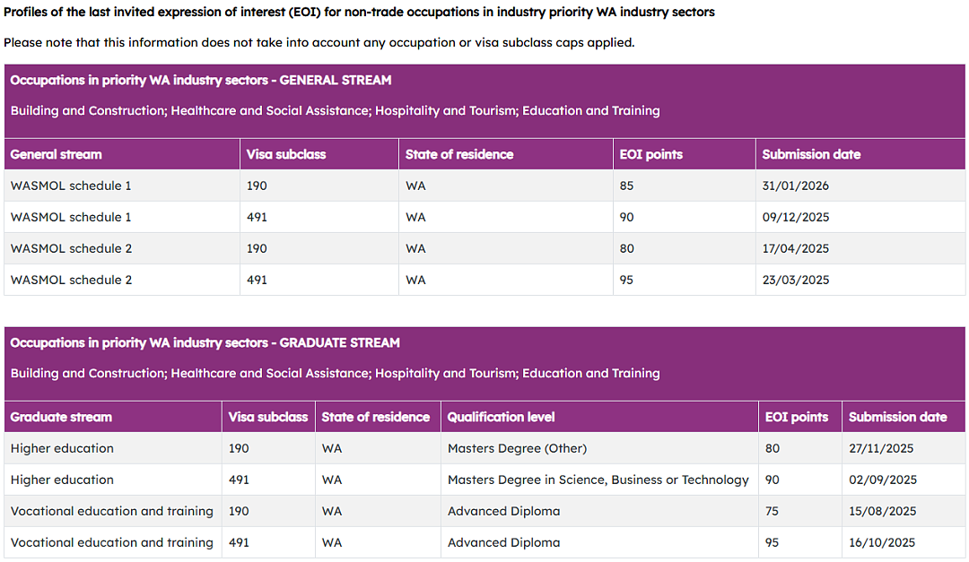
Task: Click the General stream column header
Action: [x=122, y=154]
